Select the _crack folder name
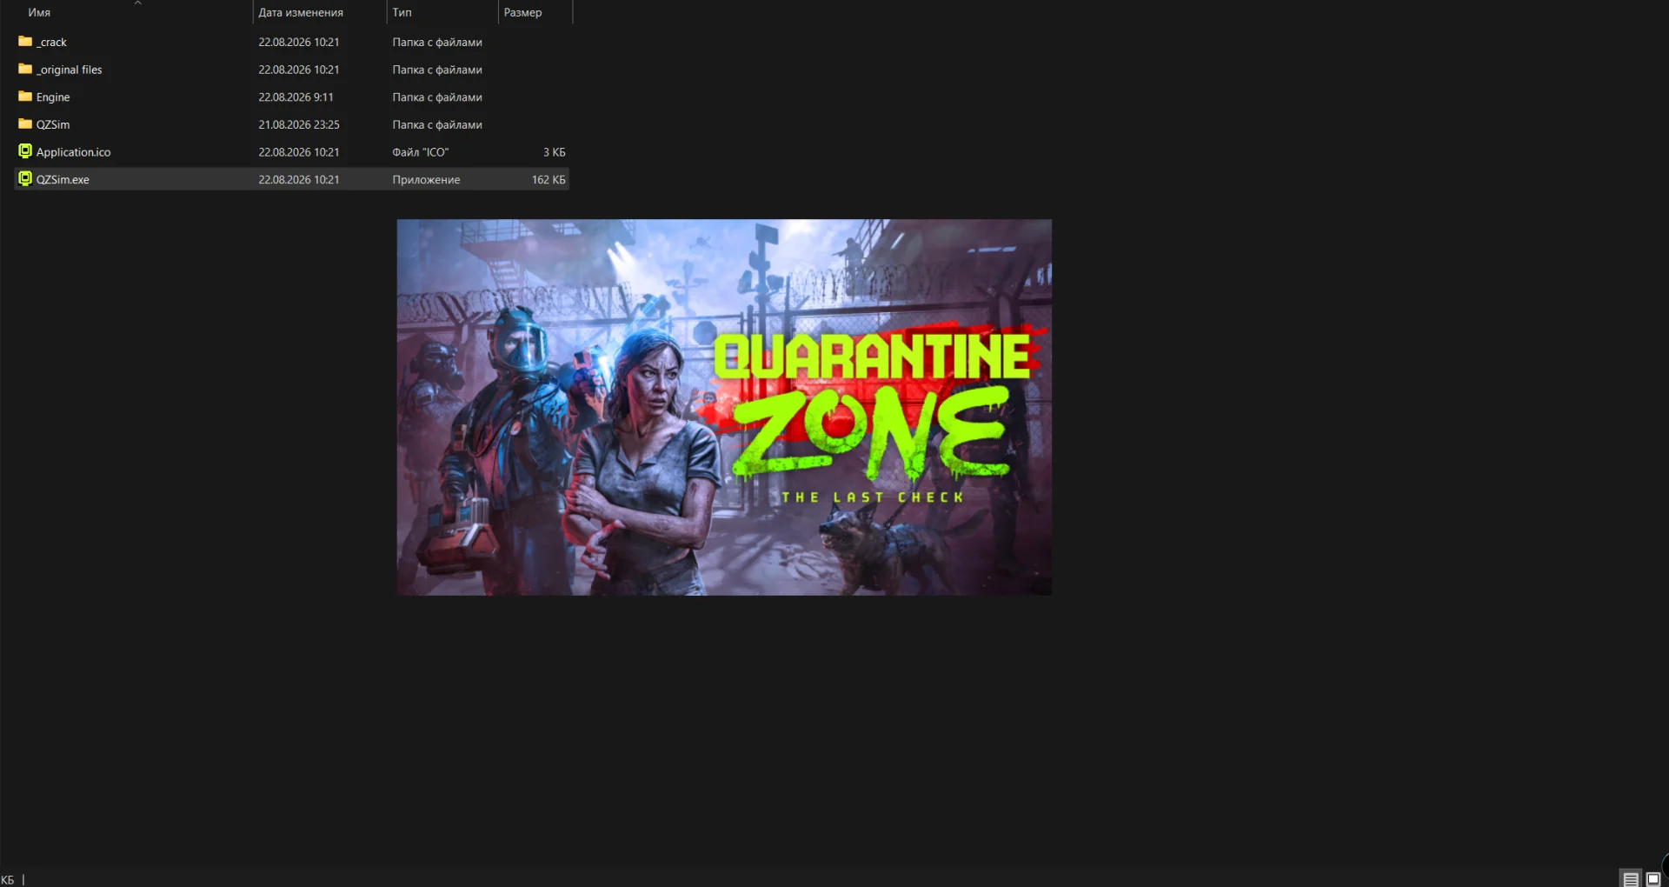Image resolution: width=1669 pixels, height=887 pixels. coord(51,42)
